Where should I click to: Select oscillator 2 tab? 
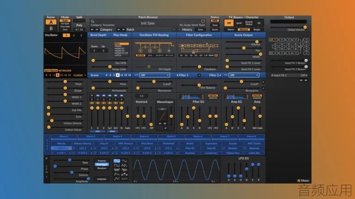(x=73, y=35)
